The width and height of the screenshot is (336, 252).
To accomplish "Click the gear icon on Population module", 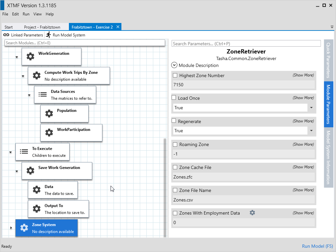I will [49, 114].
